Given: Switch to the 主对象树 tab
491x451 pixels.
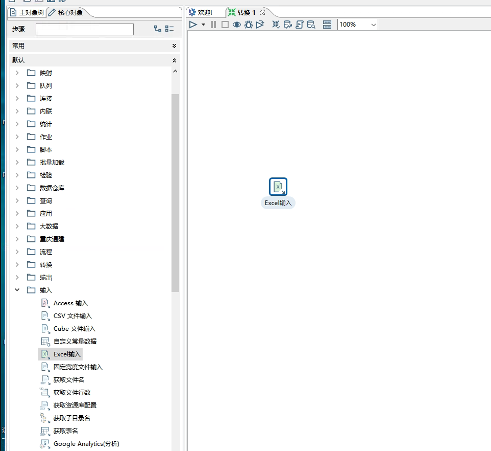Looking at the screenshot, I should (x=28, y=12).
